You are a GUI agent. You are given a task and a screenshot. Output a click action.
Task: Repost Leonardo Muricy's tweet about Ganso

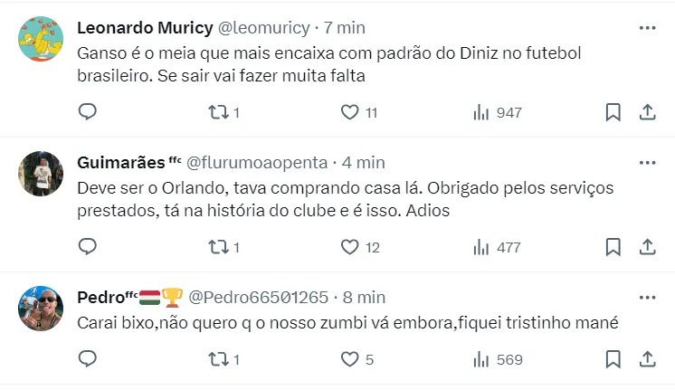pos(217,112)
